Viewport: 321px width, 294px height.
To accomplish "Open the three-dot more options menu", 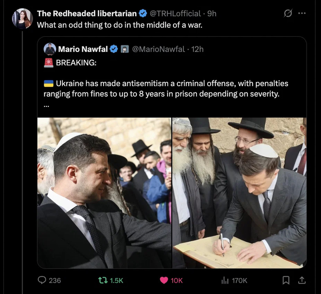I will click(302, 13).
